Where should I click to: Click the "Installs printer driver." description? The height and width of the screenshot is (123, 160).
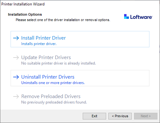pyautogui.click(x=39, y=44)
